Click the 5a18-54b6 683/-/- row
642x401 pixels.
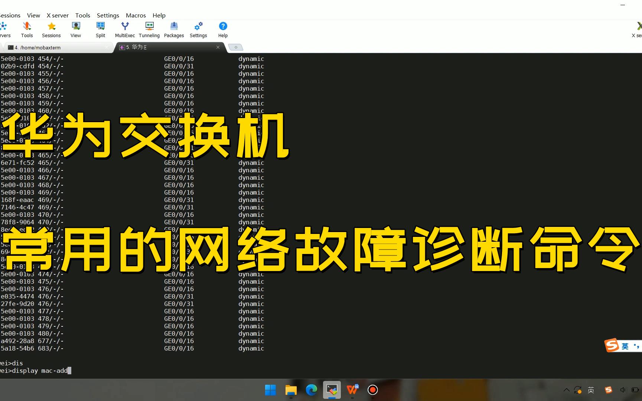[x=133, y=348]
